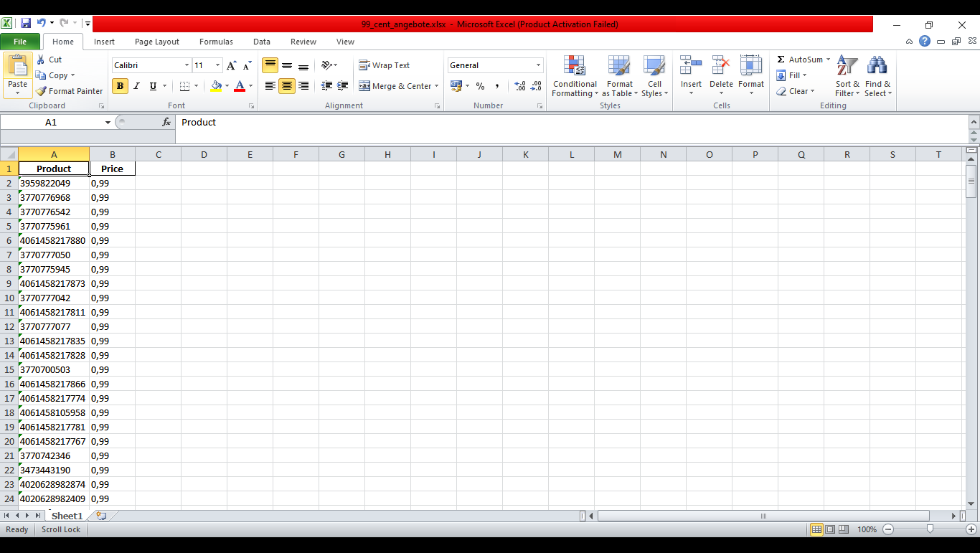The image size is (980, 553).
Task: Decrease indent of cell
Action: (326, 86)
